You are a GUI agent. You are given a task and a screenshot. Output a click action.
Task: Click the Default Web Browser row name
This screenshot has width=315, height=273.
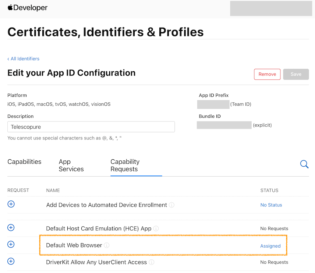tap(74, 245)
